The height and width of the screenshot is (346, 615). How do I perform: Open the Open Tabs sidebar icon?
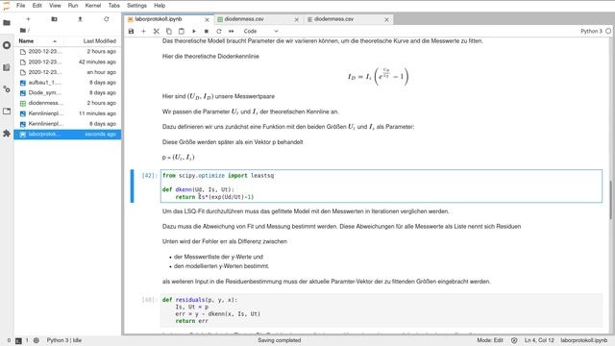[7, 111]
